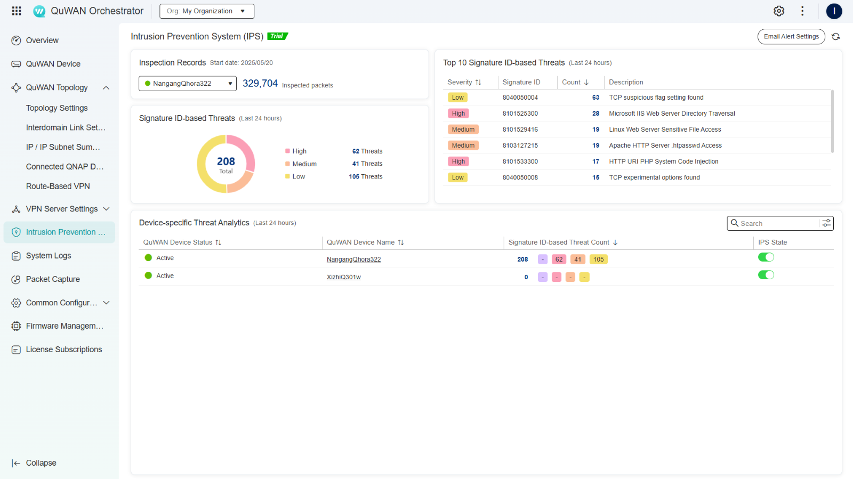This screenshot has width=853, height=479.
Task: Open the vertical three-dot more menu
Action: [802, 11]
